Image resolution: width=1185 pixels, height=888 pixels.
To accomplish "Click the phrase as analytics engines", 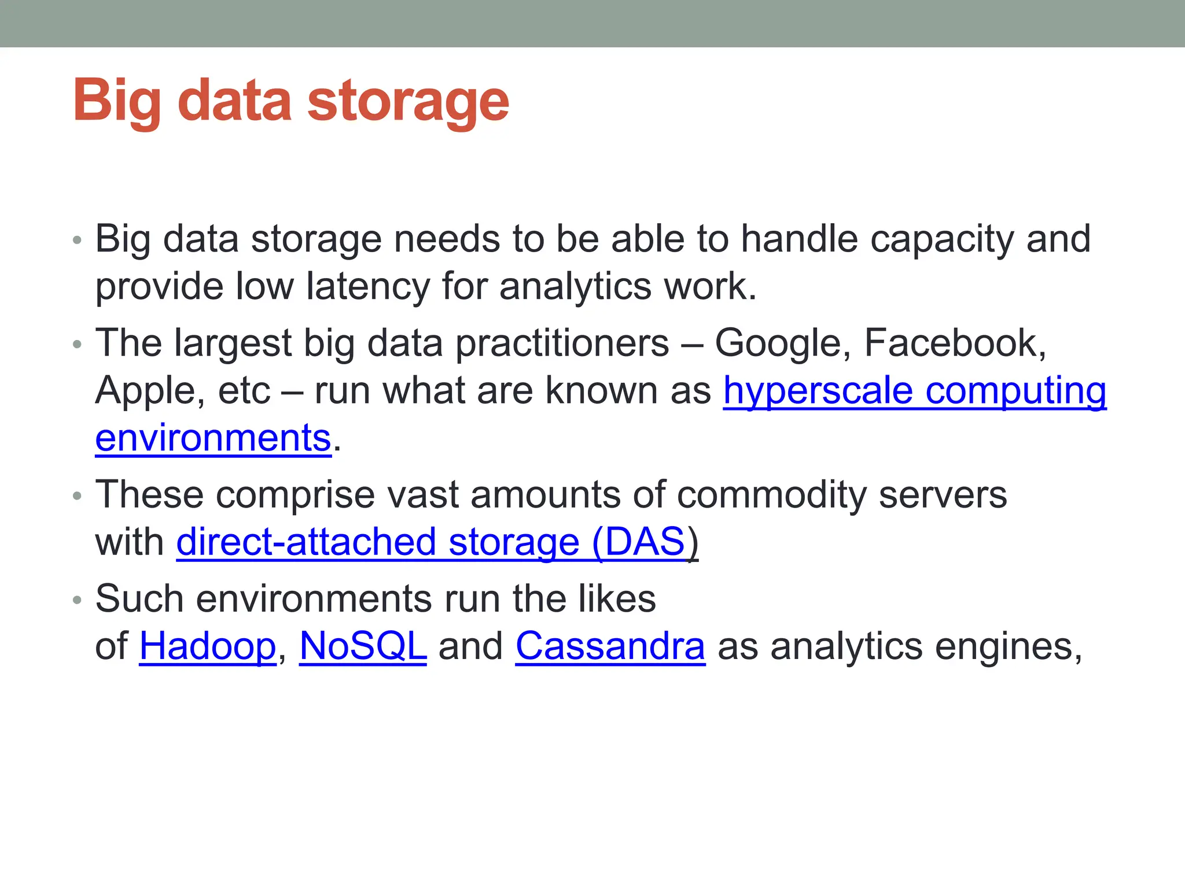I will click(899, 646).
